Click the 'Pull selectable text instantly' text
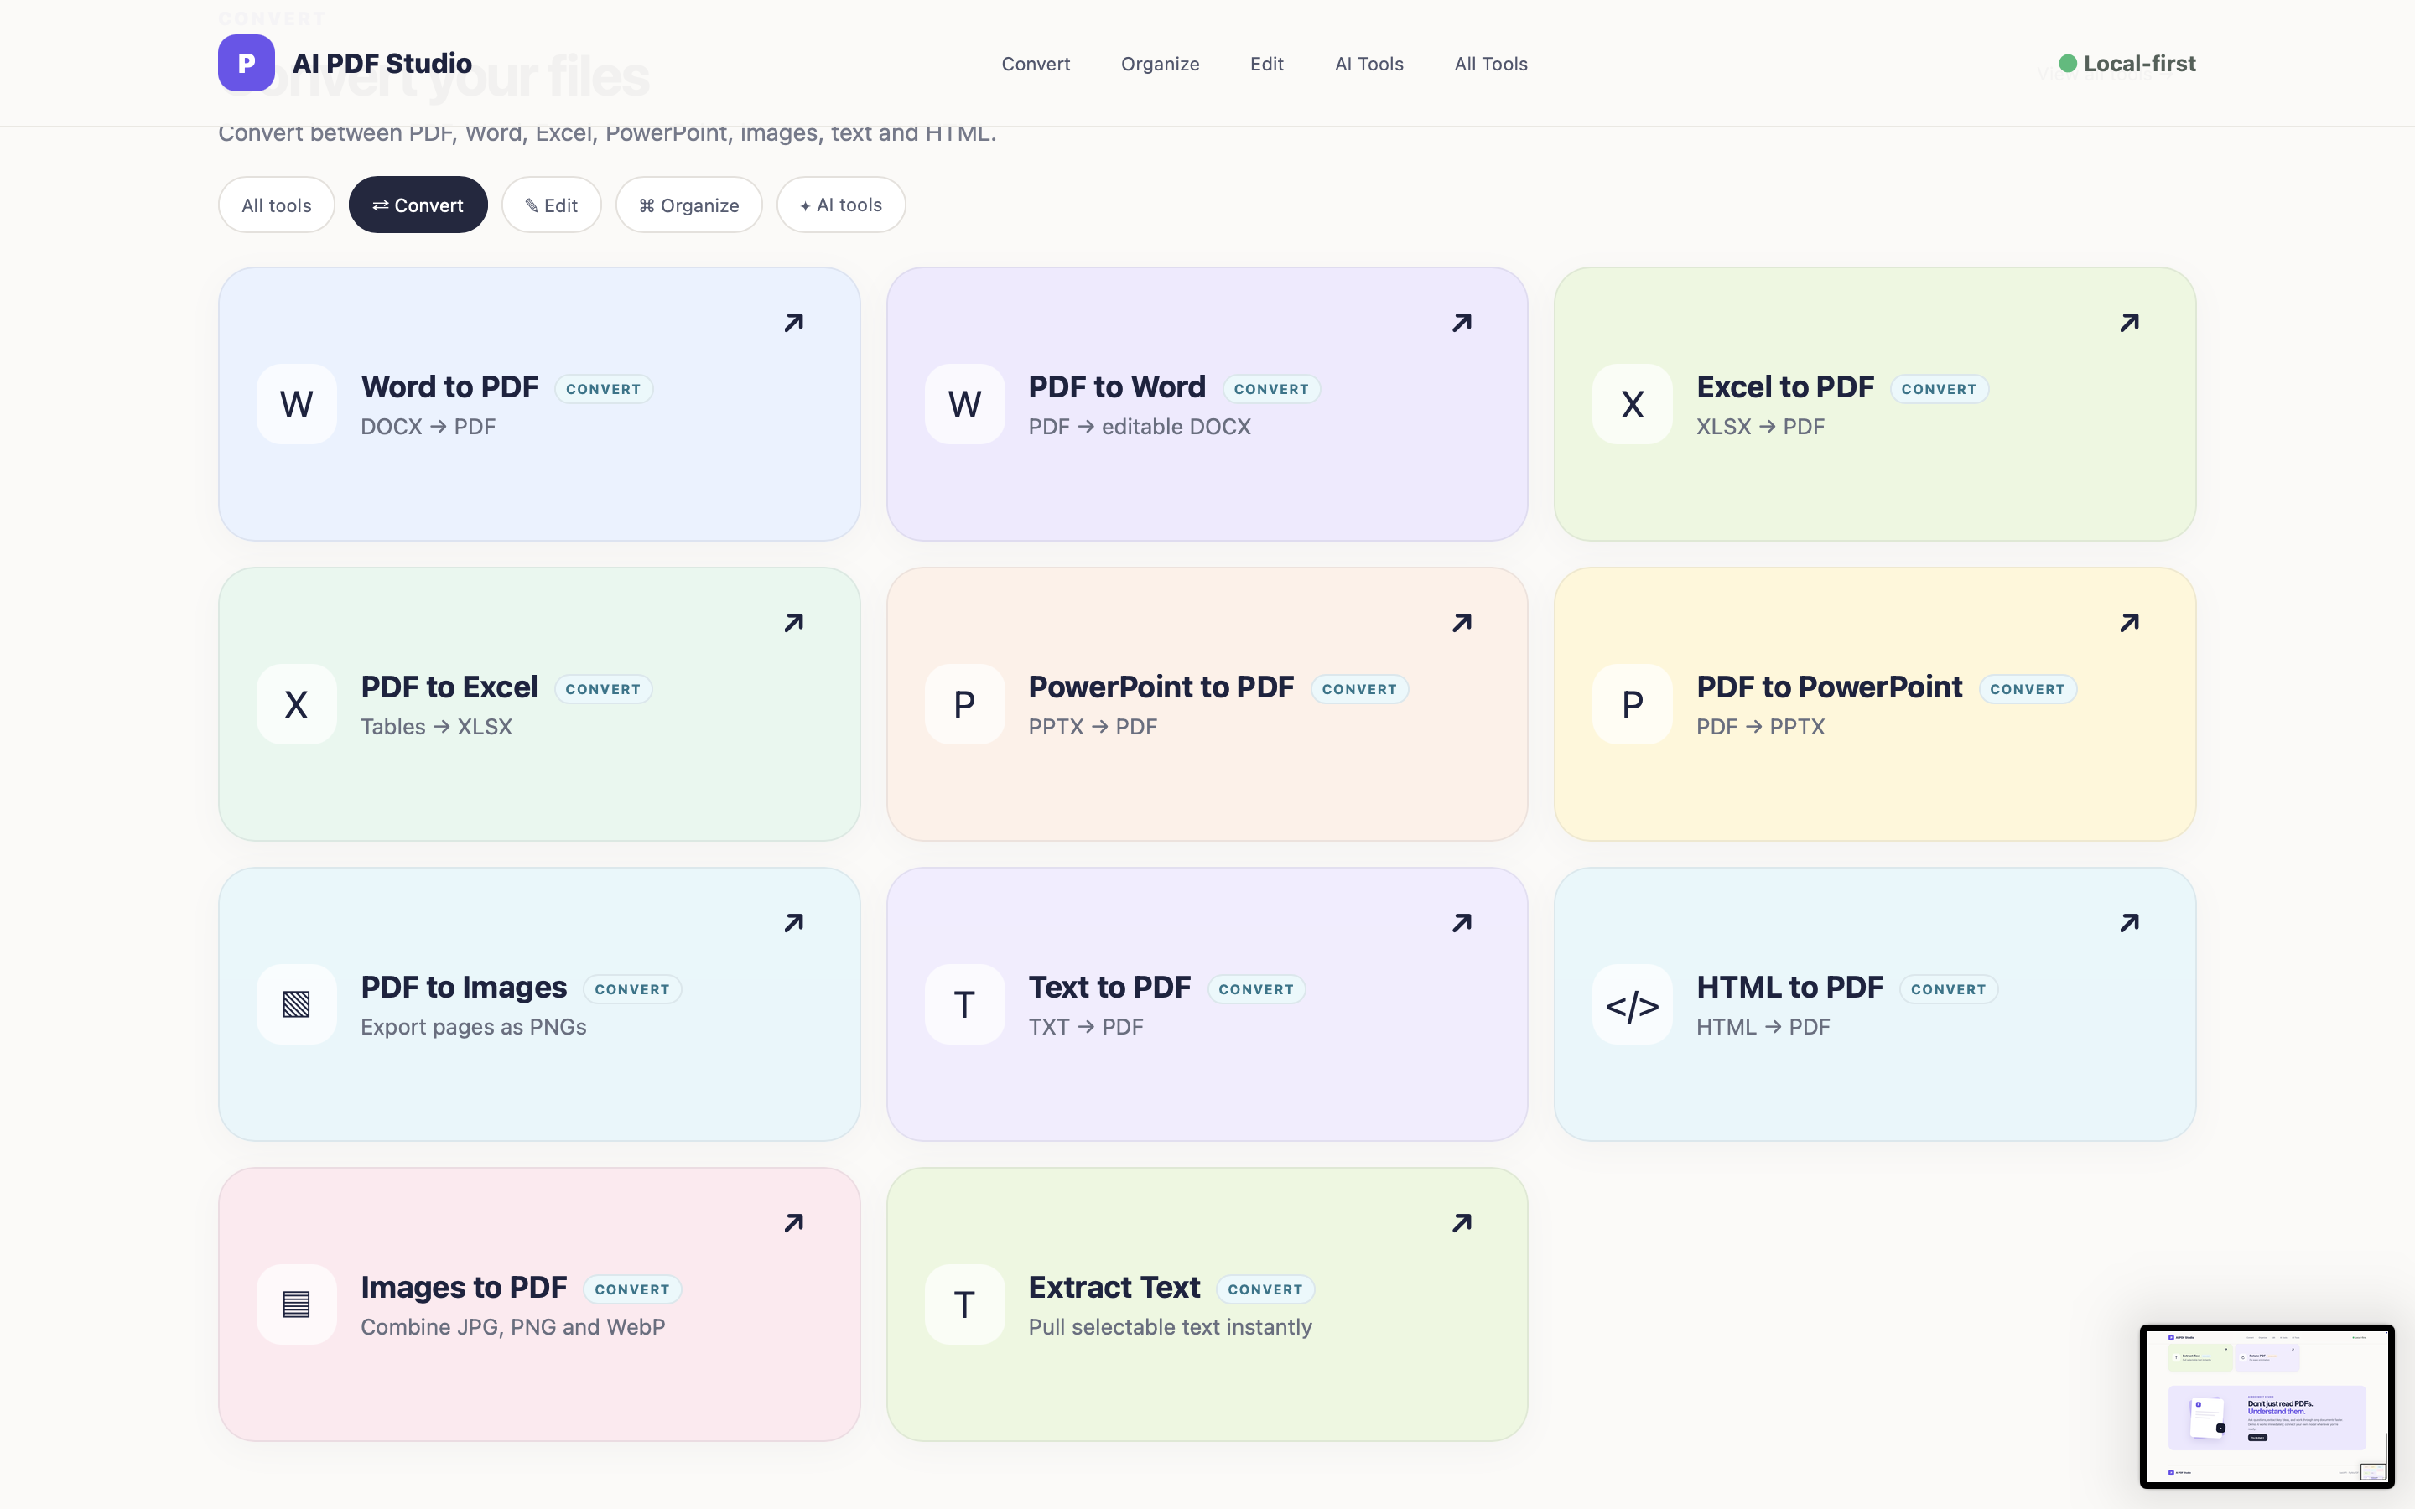The width and height of the screenshot is (2415, 1509). [1171, 1327]
